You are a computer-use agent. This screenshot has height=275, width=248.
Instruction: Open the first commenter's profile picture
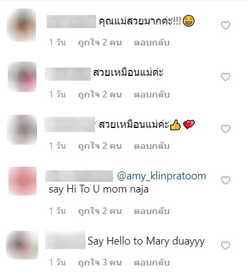tap(22, 25)
